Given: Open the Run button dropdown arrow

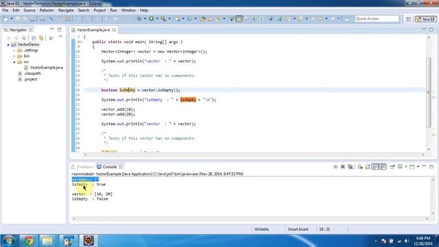Looking at the screenshot, I should pyautogui.click(x=157, y=19).
